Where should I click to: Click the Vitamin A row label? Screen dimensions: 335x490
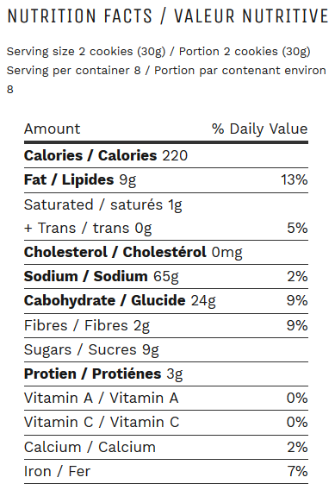click(x=102, y=399)
